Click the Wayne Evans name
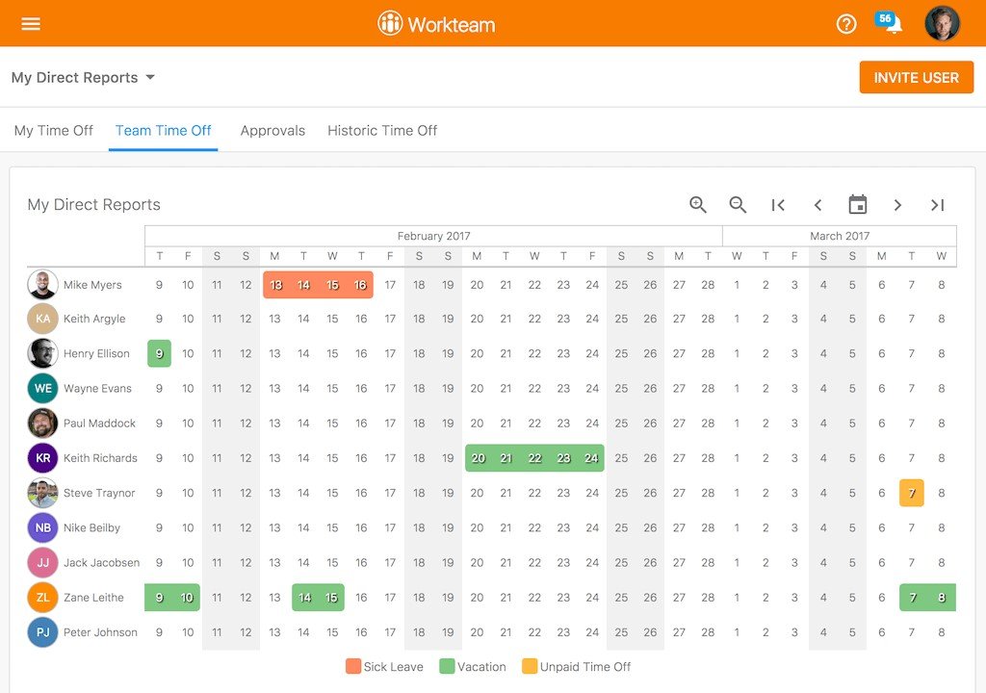The image size is (986, 693). [x=97, y=389]
